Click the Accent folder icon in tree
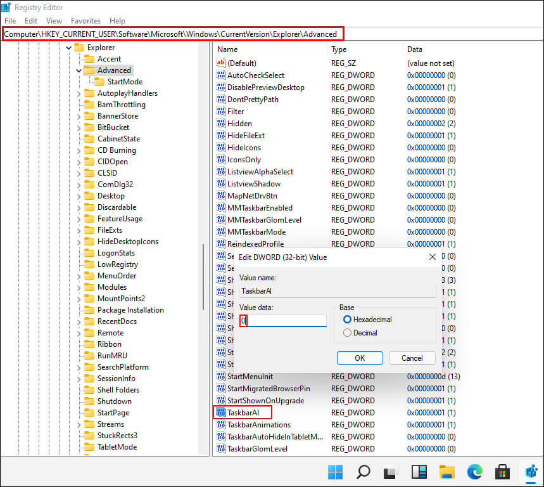 point(89,59)
